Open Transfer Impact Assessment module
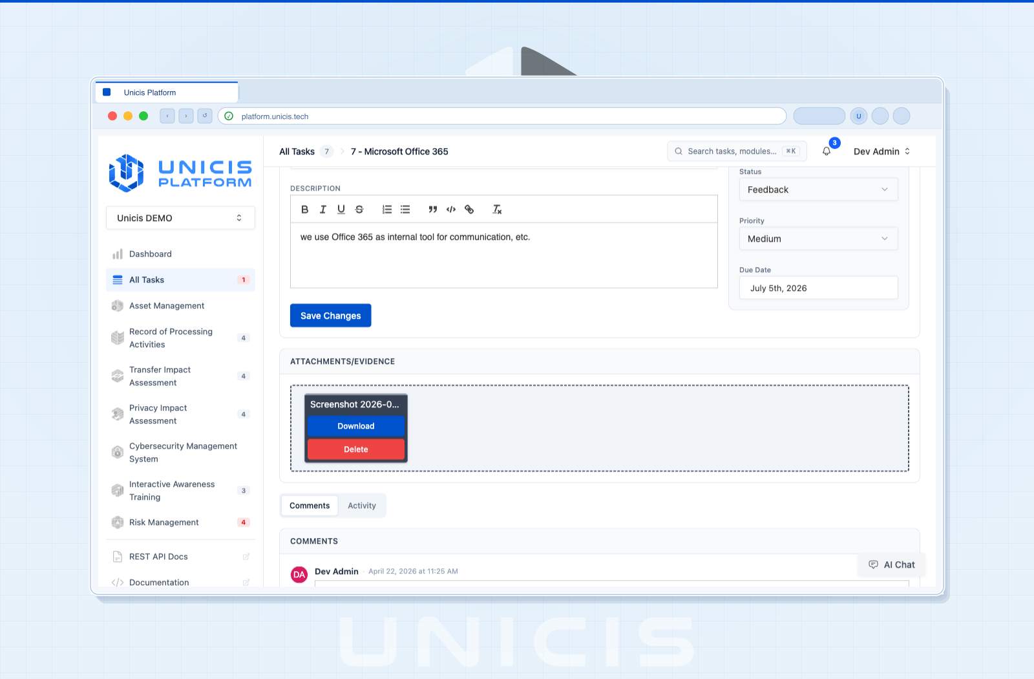 tap(180, 376)
